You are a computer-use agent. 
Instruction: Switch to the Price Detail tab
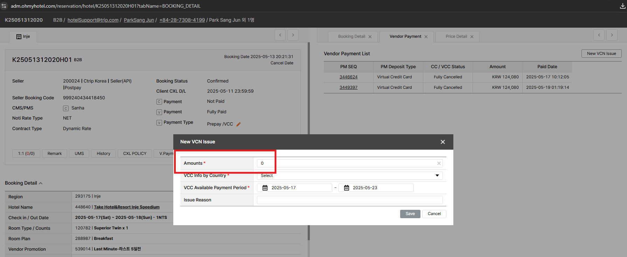(456, 36)
